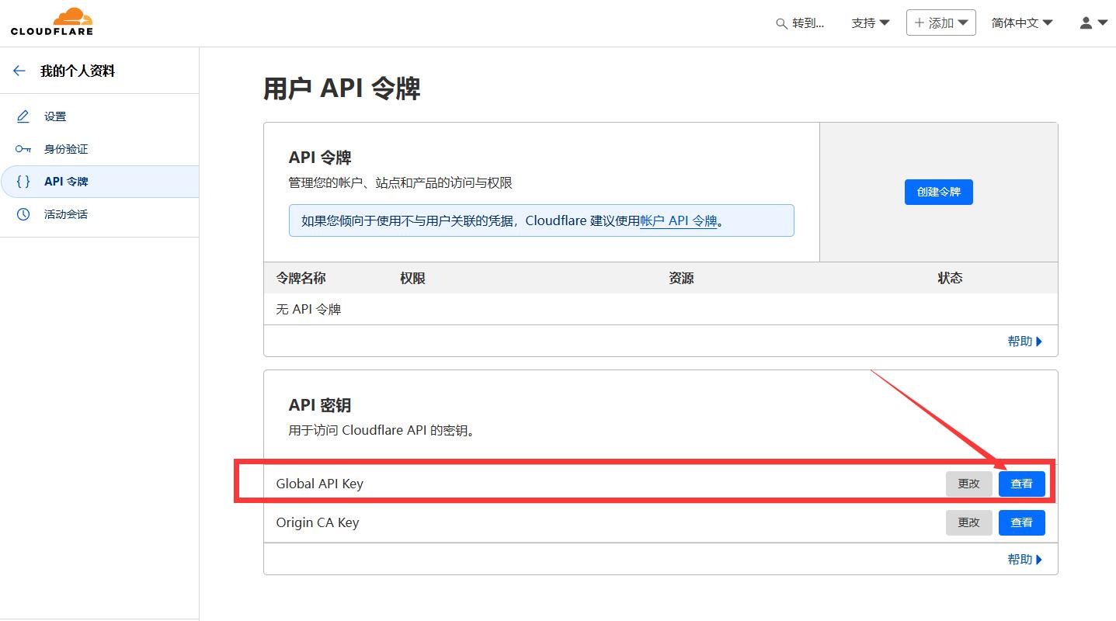This screenshot has width=1116, height=621.
Task: Expand 帮助 under the API 密钥 section
Action: click(1024, 560)
